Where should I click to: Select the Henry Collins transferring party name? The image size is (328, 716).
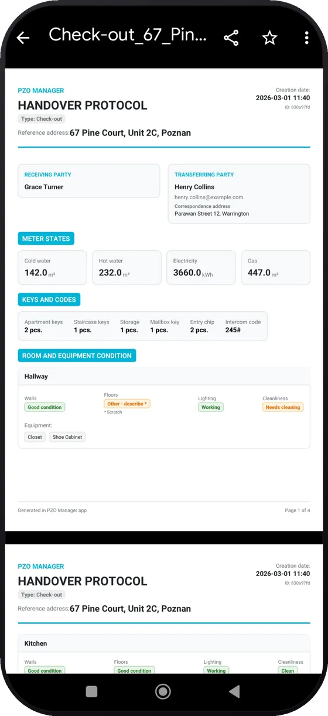click(x=194, y=187)
